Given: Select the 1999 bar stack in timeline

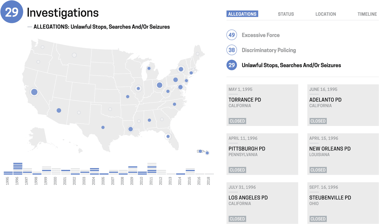Looking at the screenshot, I should [47, 170].
